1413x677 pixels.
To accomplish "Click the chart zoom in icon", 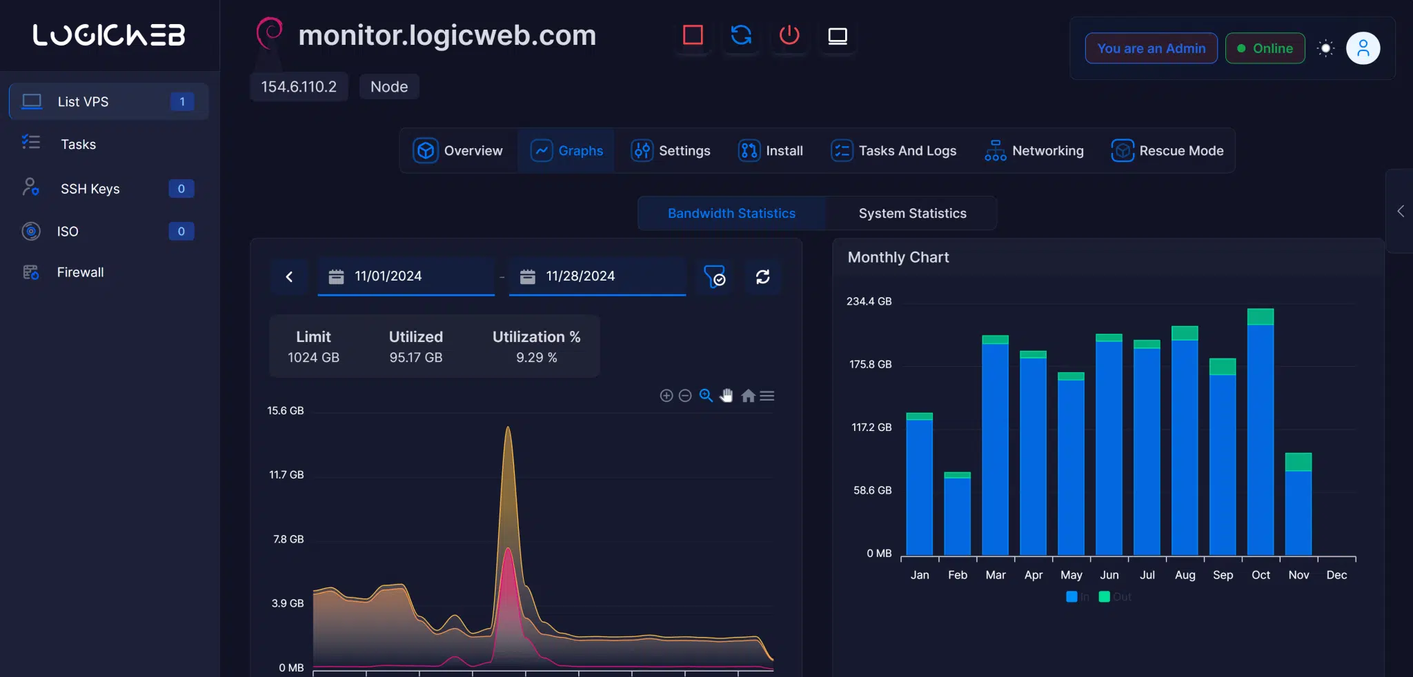I will pyautogui.click(x=666, y=396).
